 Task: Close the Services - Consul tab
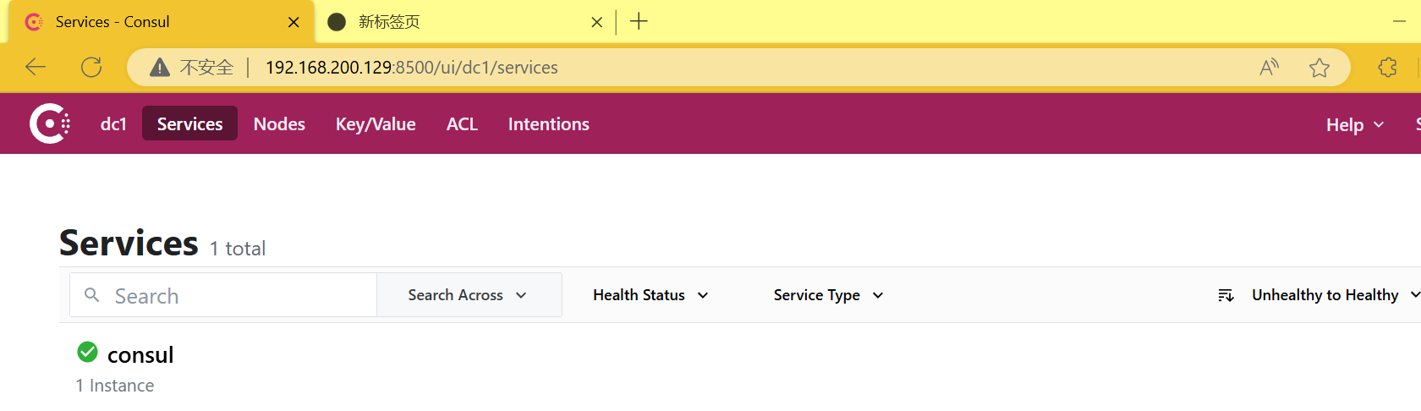click(294, 22)
